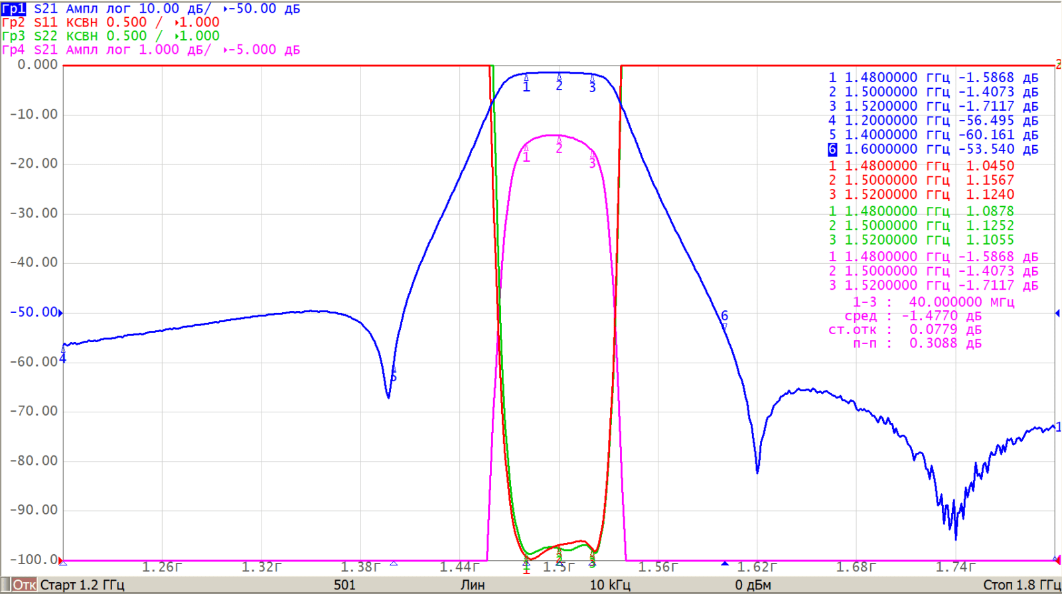Screen dimensions: 1062x594
Task: Adjust the 0 дБм output power field
Action: point(753,585)
